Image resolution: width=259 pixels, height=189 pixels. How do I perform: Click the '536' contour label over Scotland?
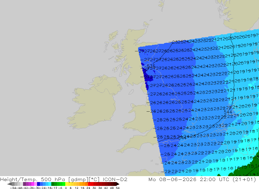pos(151,66)
